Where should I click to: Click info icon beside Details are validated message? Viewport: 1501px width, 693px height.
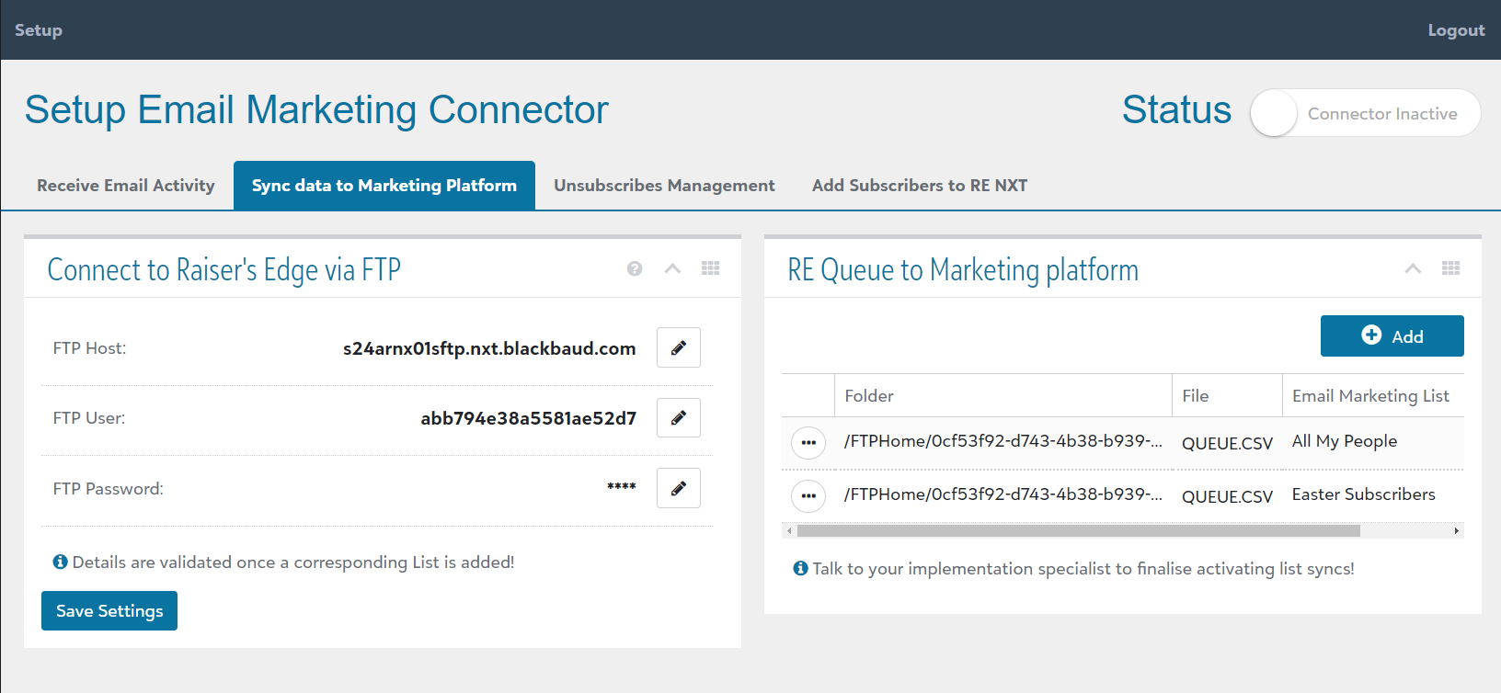click(61, 562)
